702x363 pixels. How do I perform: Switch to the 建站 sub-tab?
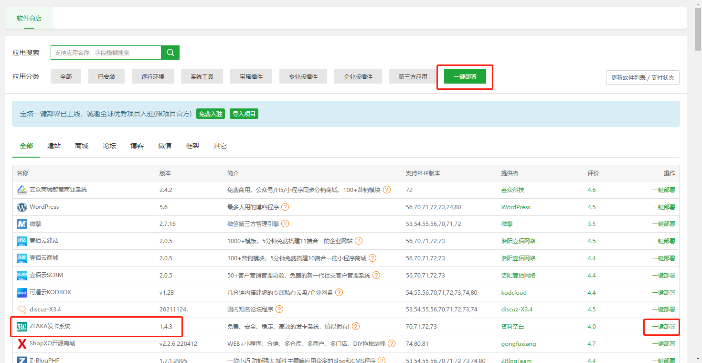[x=54, y=146]
